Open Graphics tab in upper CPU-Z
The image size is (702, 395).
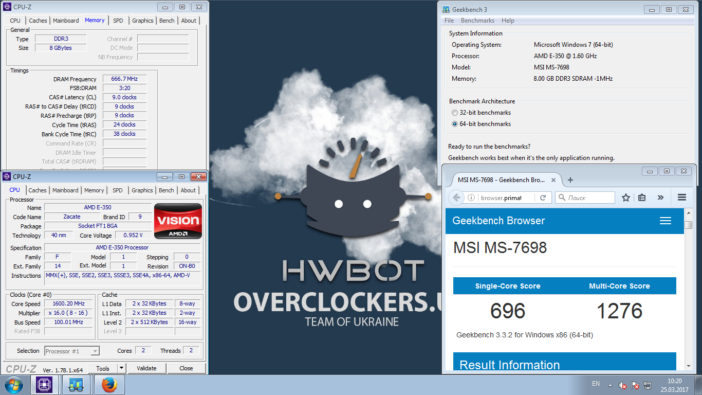point(143,21)
